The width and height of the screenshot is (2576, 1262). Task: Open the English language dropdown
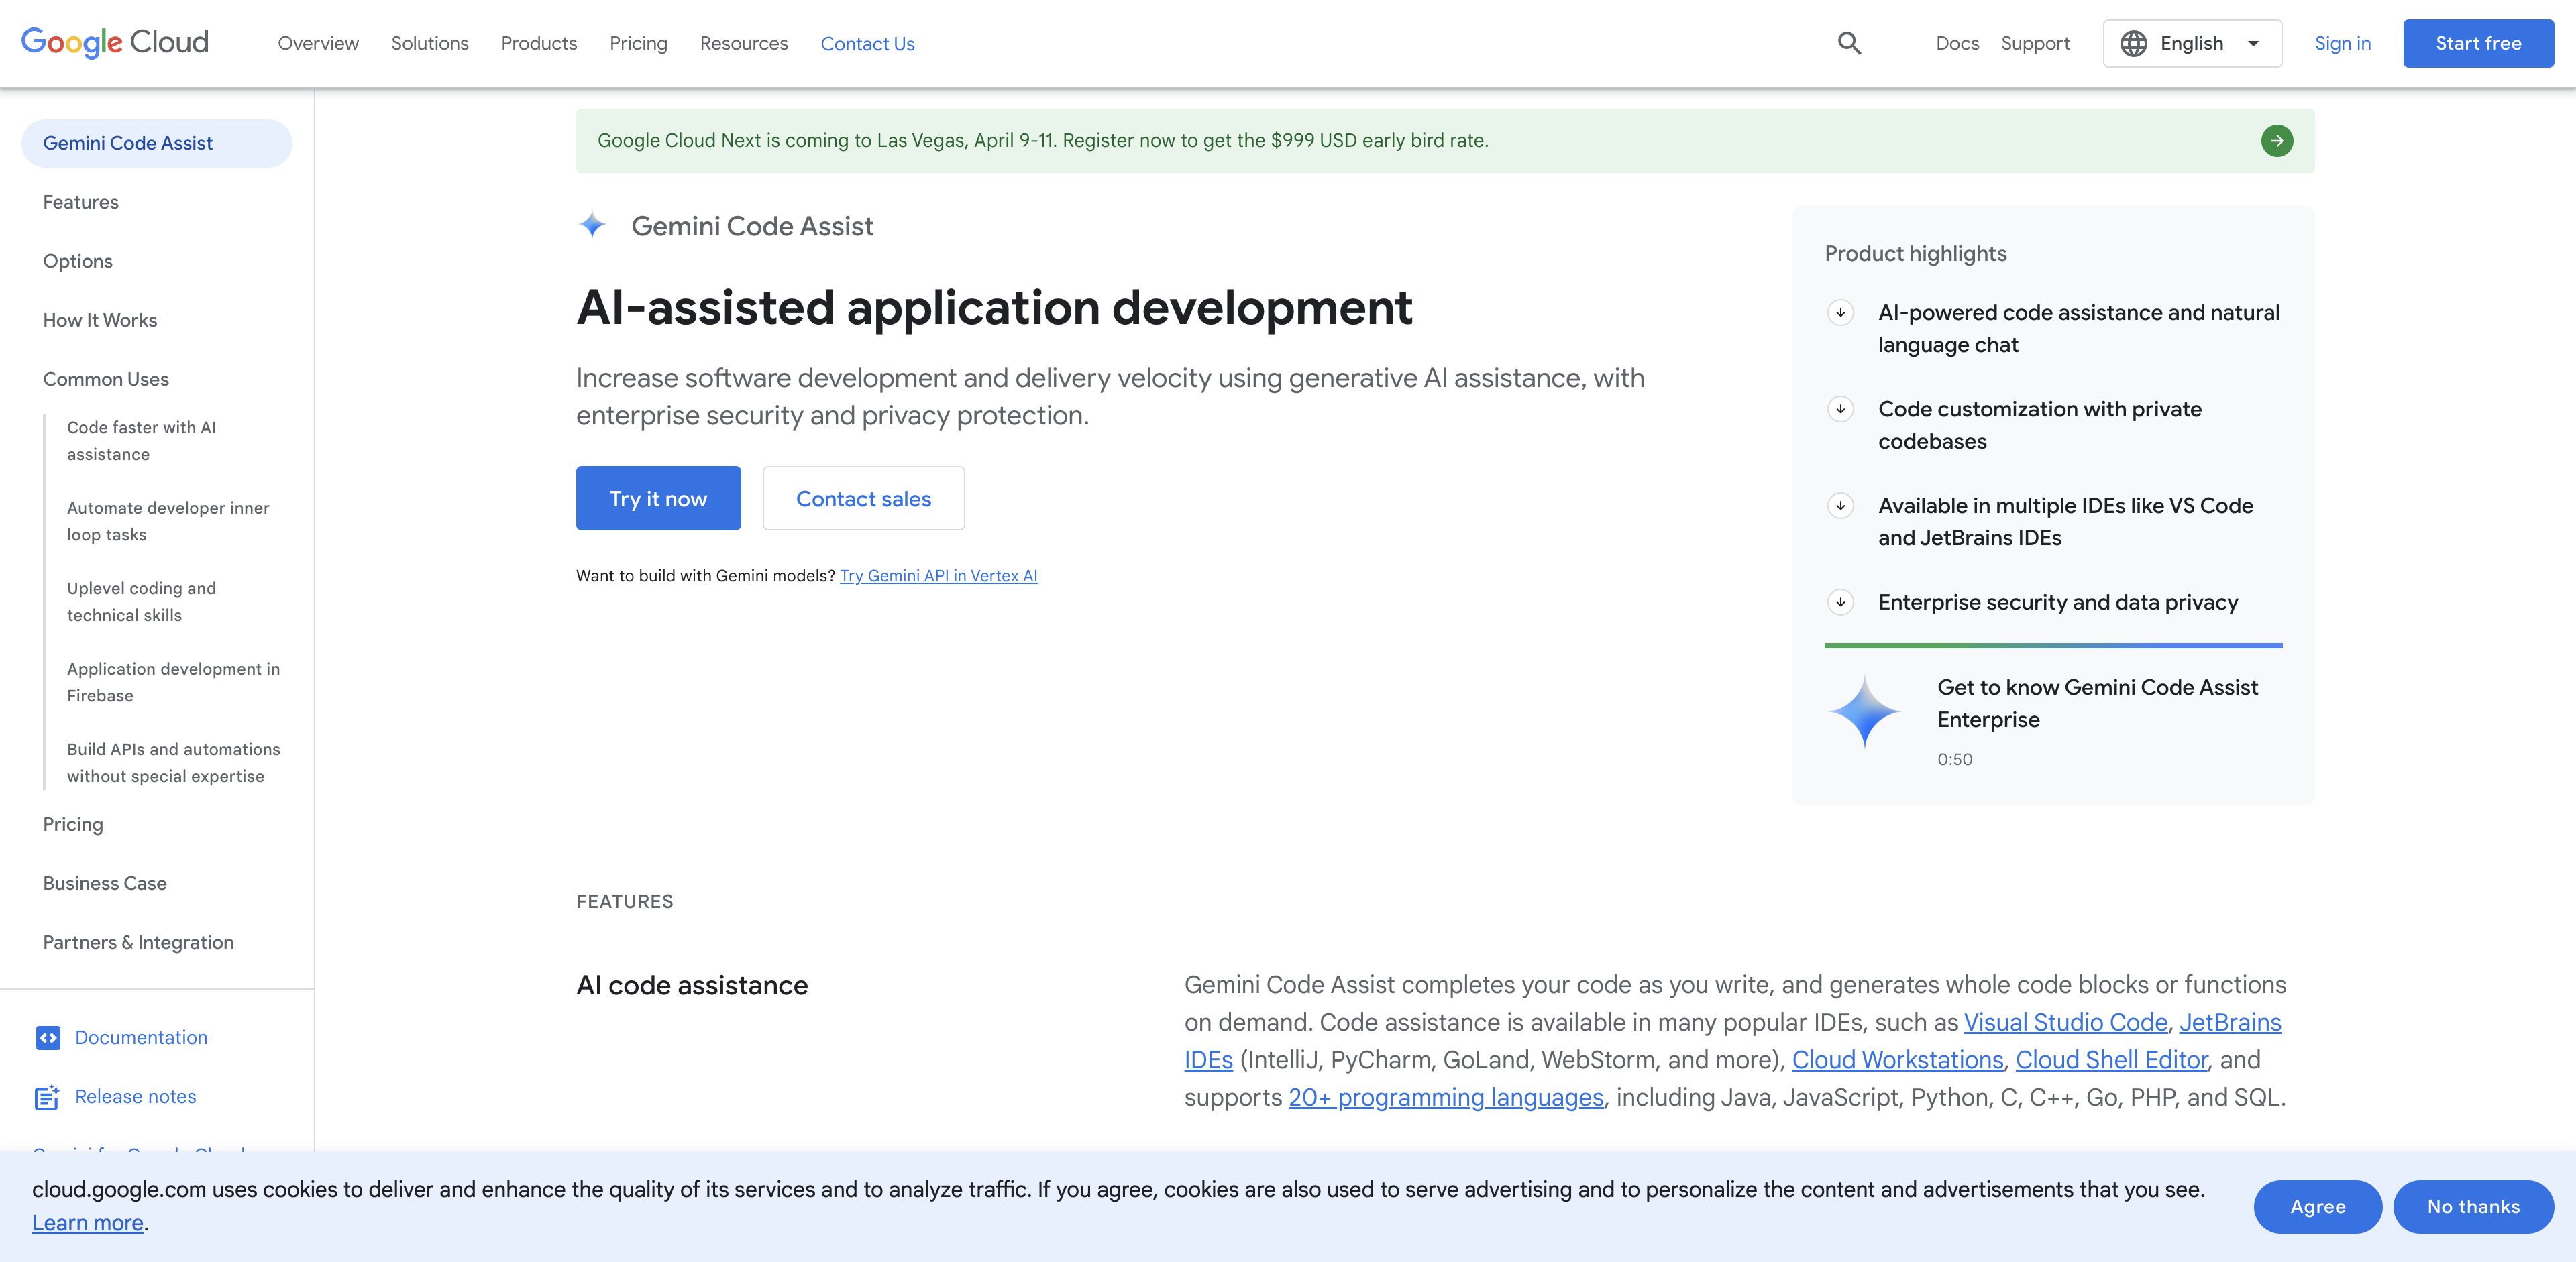click(x=2192, y=43)
